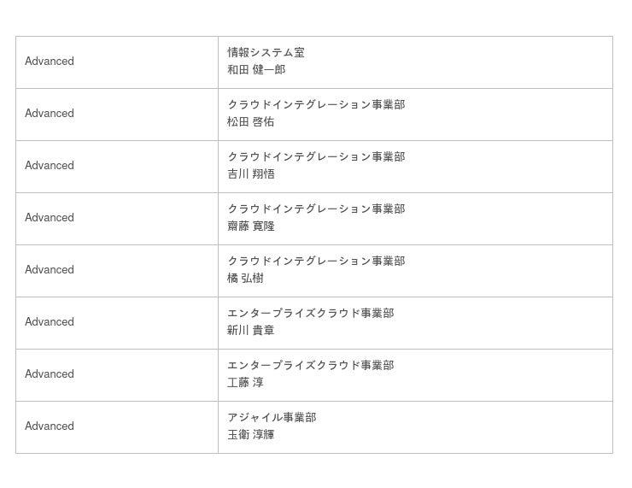
Task: Click the name 和田 健一郎
Action: tap(256, 70)
